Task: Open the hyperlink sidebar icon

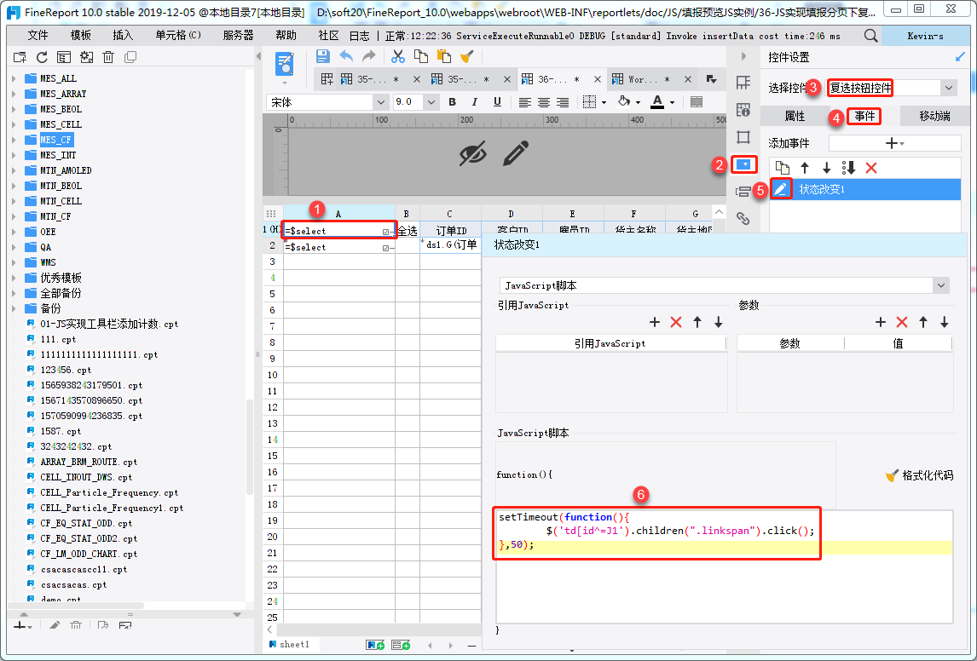Action: click(x=743, y=218)
